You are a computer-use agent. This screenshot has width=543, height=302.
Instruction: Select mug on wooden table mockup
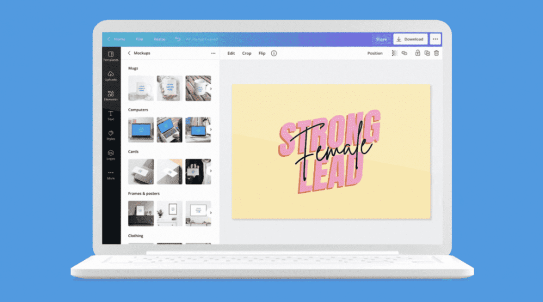198,88
